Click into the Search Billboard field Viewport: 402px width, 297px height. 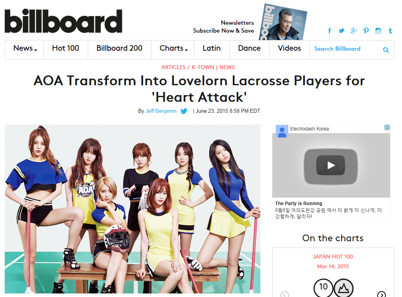point(346,49)
